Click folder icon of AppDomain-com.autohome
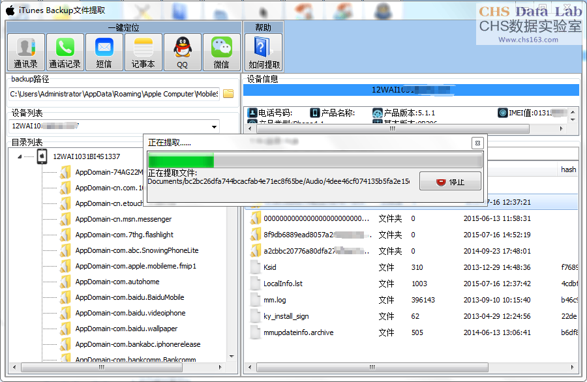Viewport: 587px width, 382px height. (65, 282)
